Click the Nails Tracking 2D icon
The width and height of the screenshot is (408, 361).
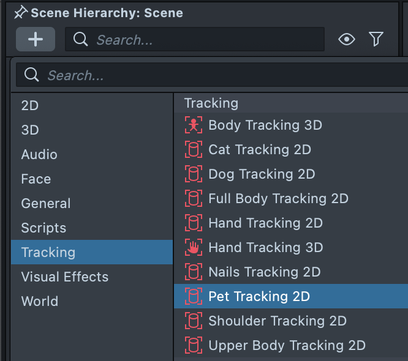(193, 272)
